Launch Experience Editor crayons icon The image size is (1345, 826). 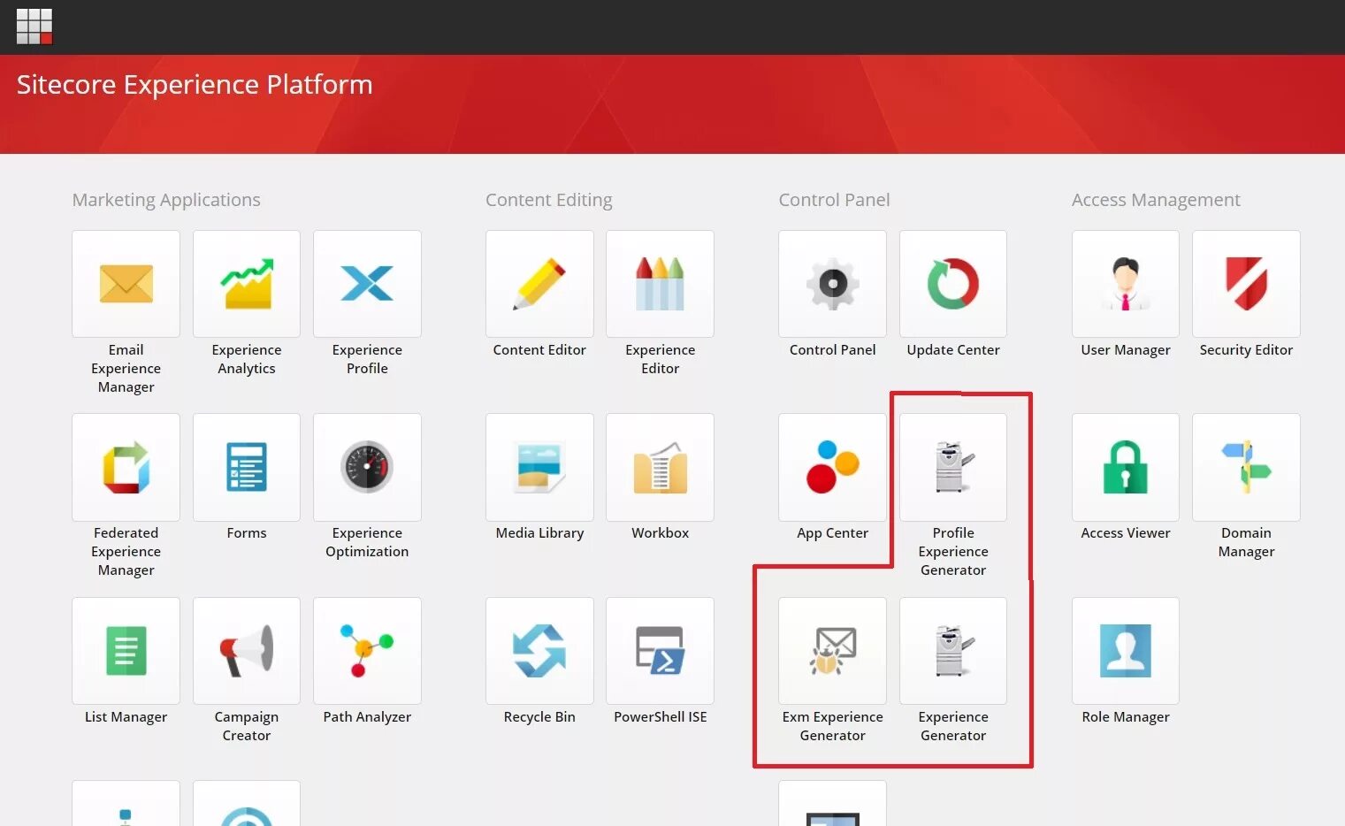[x=660, y=284]
